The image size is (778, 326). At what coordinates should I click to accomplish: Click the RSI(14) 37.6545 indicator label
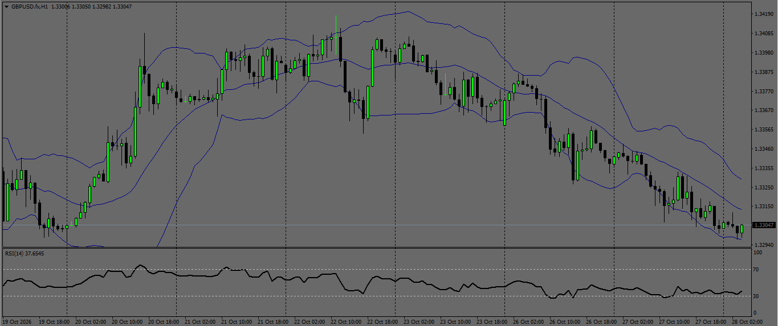coord(25,253)
